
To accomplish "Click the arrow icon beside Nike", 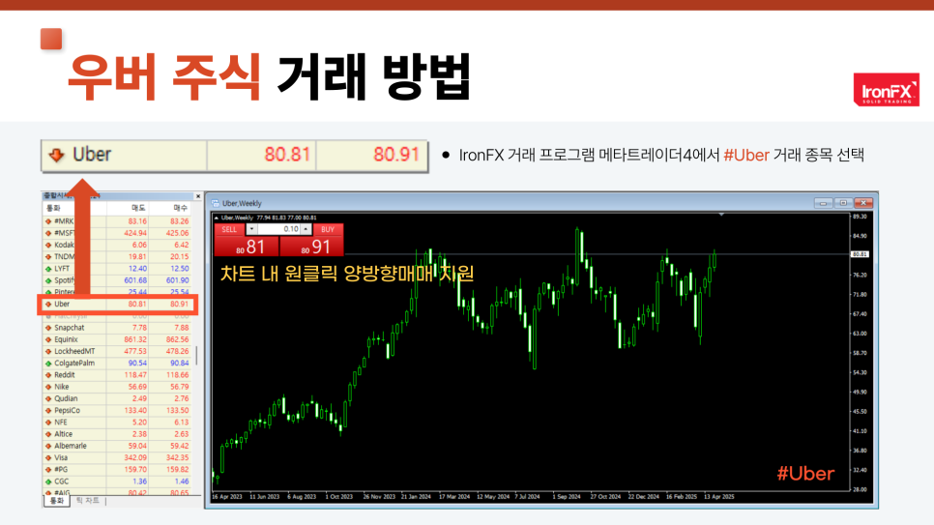I will (48, 387).
